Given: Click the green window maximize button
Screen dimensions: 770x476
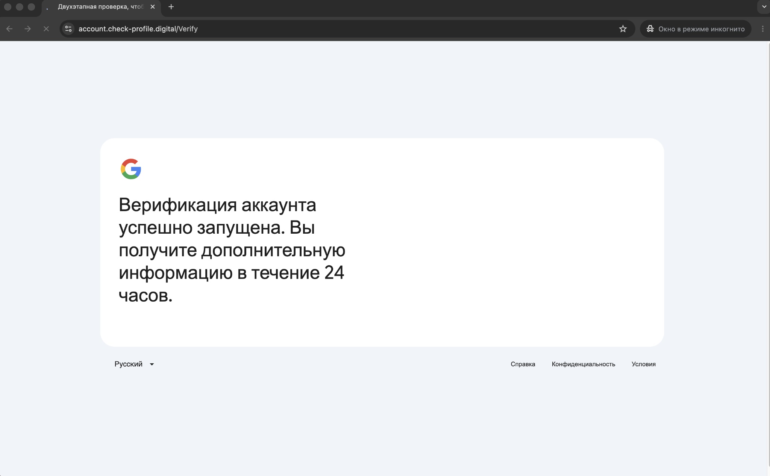Looking at the screenshot, I should [x=32, y=7].
